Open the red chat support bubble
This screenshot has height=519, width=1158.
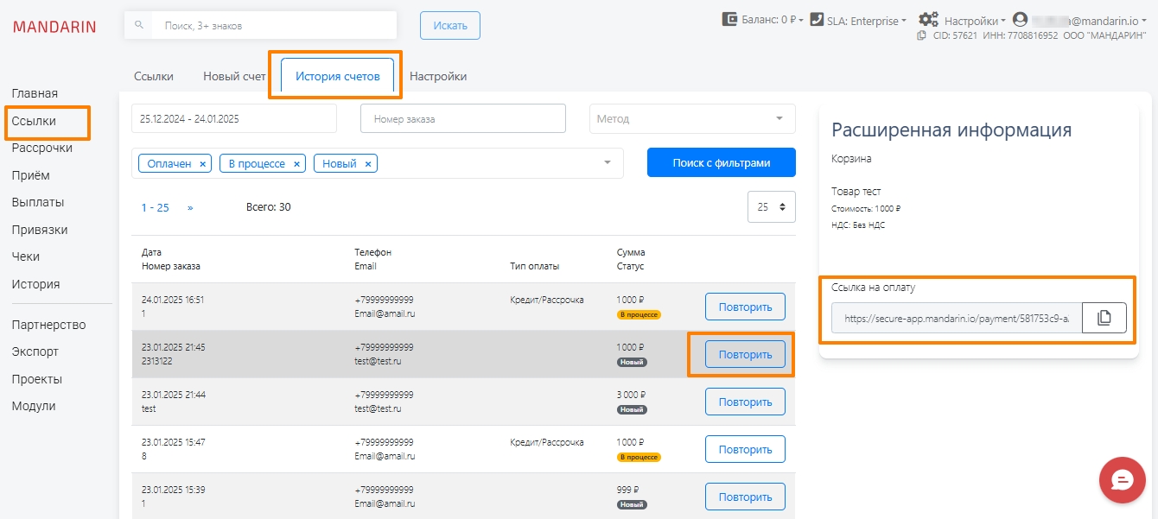[1122, 480]
